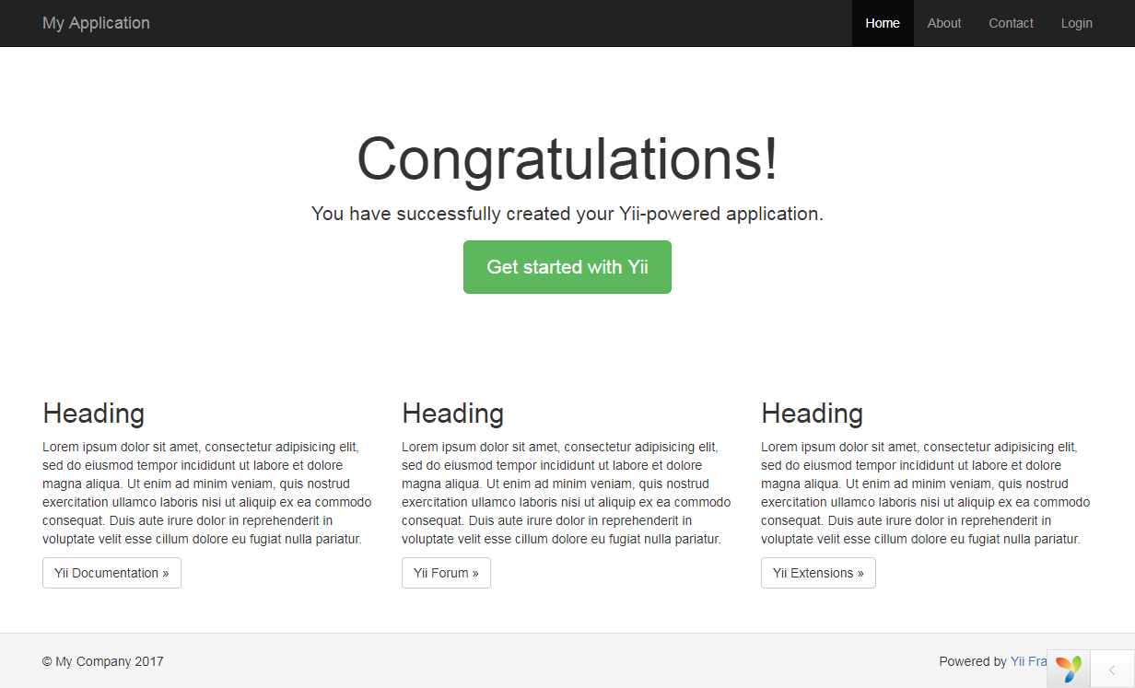Click the Powered by text in footer
This screenshot has height=688, width=1135.
click(x=972, y=661)
